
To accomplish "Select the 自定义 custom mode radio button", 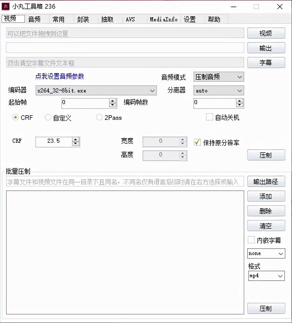I will coord(48,117).
